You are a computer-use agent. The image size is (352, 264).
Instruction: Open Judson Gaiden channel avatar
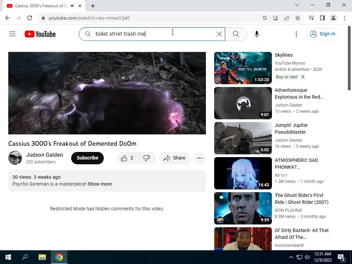click(15, 158)
